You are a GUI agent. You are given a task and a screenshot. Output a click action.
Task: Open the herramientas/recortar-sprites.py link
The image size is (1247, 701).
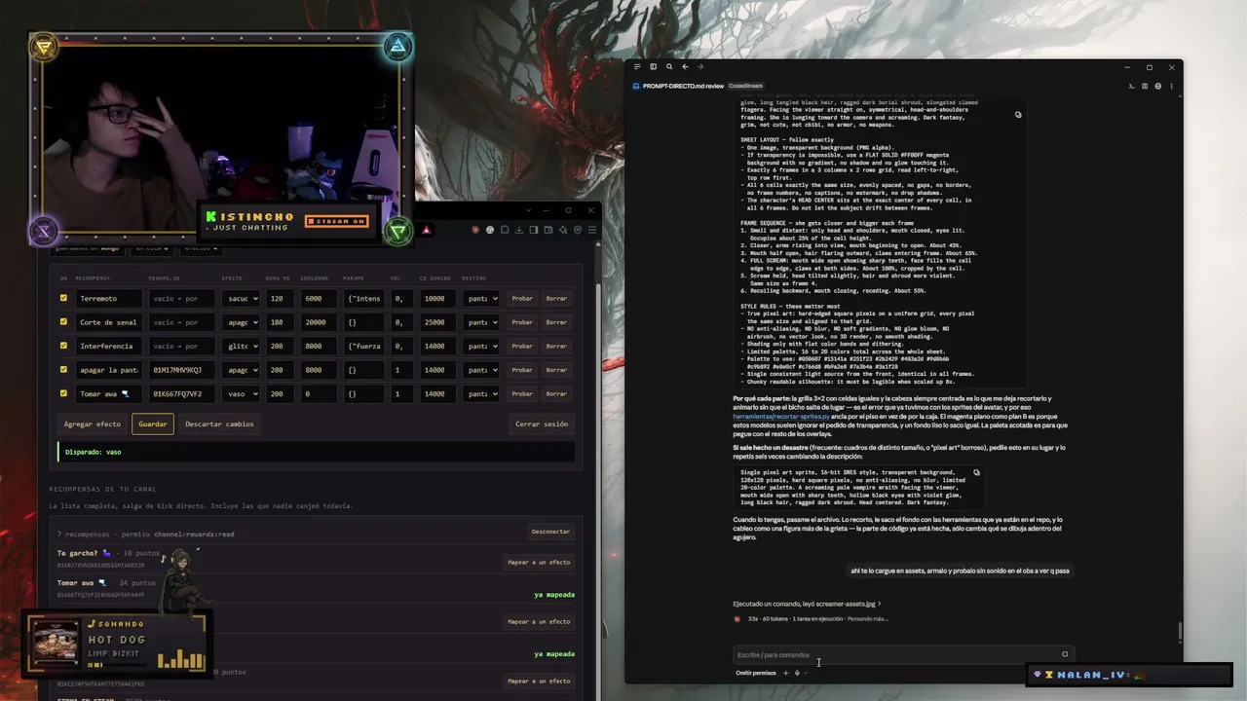pyautogui.click(x=781, y=417)
